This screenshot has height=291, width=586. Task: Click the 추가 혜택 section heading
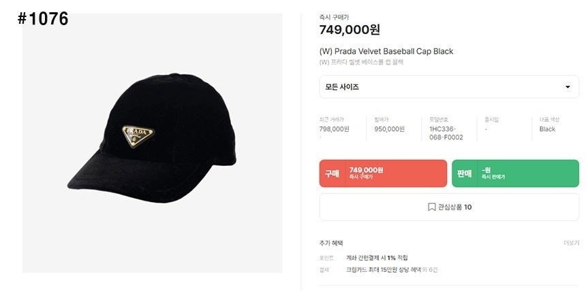(331, 243)
